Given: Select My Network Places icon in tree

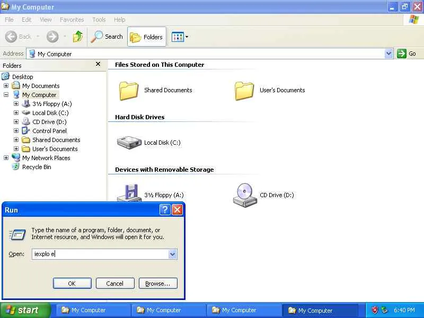Looking at the screenshot, I should tap(16, 157).
